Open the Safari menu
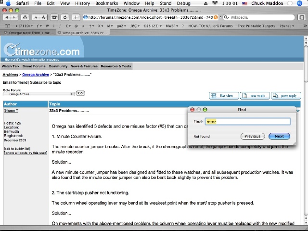Image resolution: width=308 pixels, height=231 pixels. (23, 3)
